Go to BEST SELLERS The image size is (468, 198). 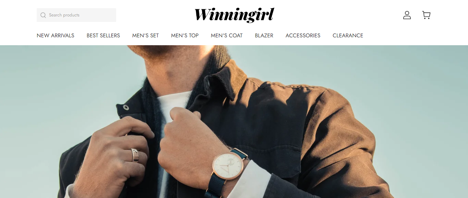[x=103, y=36]
